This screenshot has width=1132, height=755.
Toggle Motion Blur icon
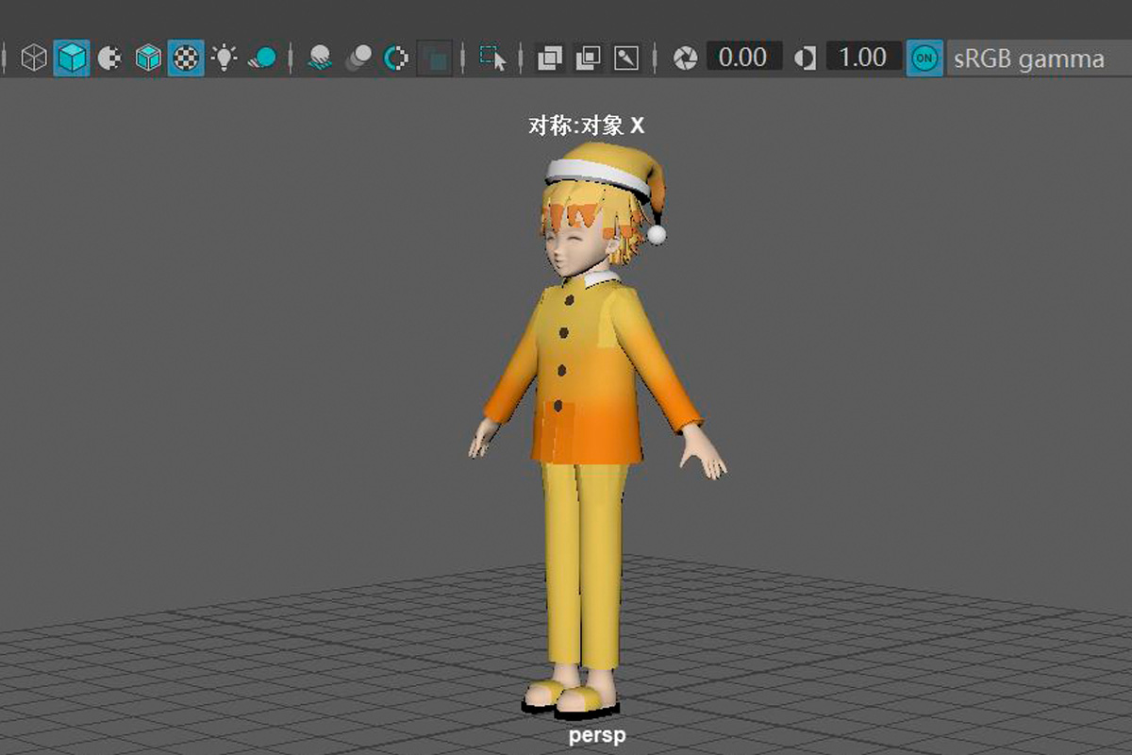click(x=358, y=59)
